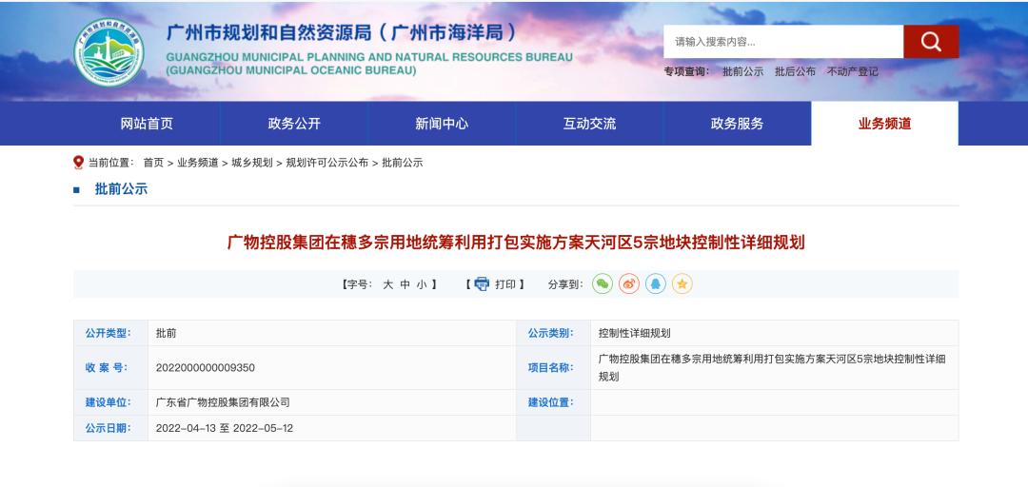
Task: Click the 打印 print link
Action: [504, 284]
